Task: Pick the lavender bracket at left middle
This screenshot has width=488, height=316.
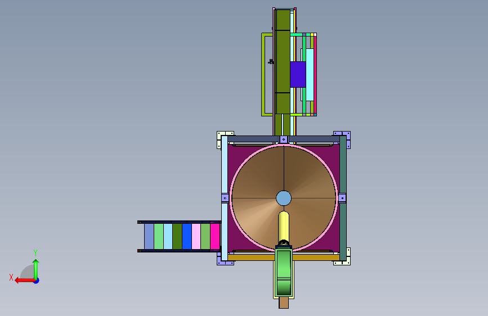Action: coord(225,198)
